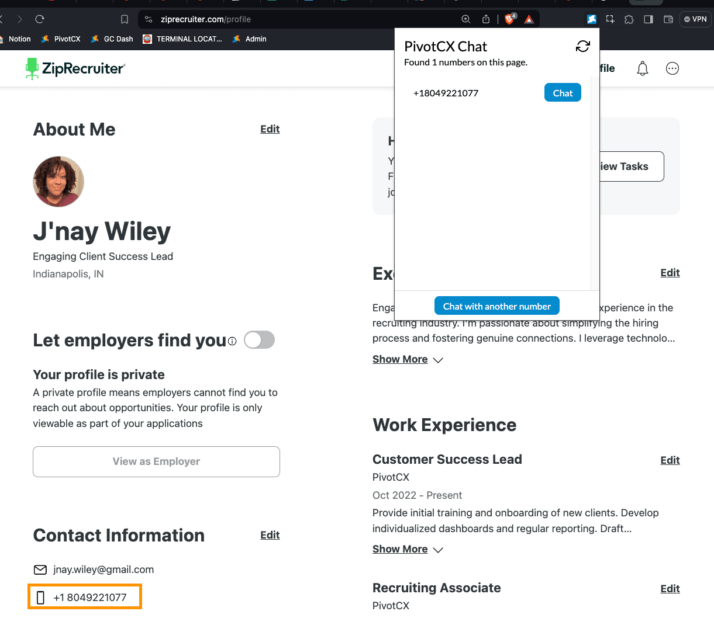The image size is (714, 618).
Task: Open the ZipRecruiter notifications bell
Action: coord(642,69)
